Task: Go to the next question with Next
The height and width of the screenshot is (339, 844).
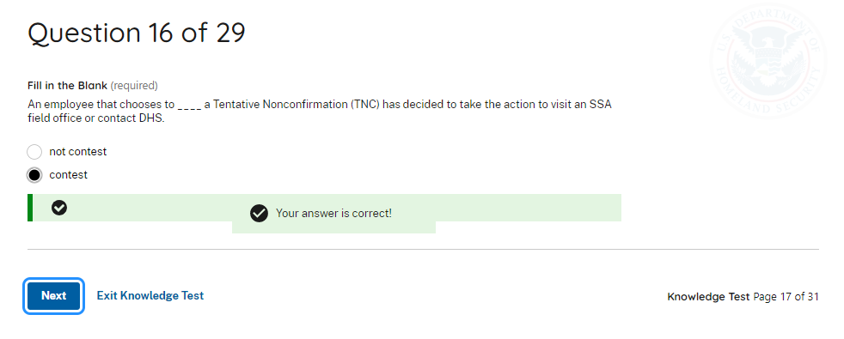Action: pyautogui.click(x=54, y=295)
